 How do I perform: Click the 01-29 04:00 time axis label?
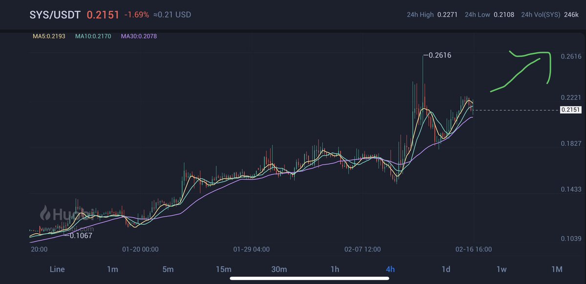[x=252, y=249]
